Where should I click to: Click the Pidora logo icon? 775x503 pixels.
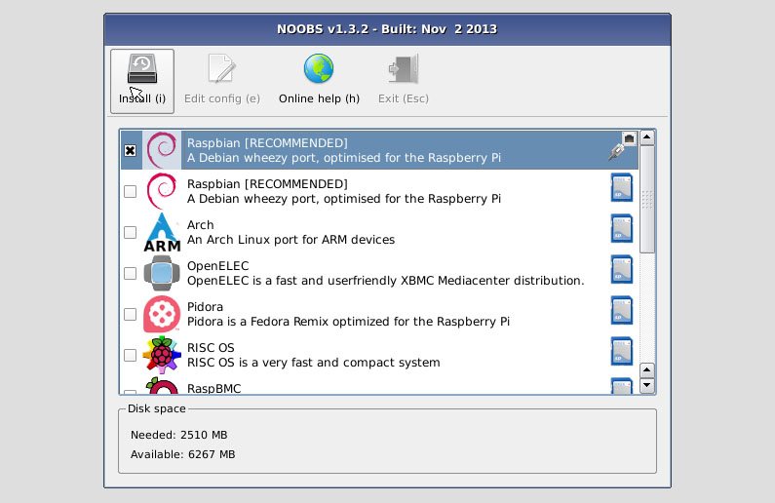[x=162, y=315]
